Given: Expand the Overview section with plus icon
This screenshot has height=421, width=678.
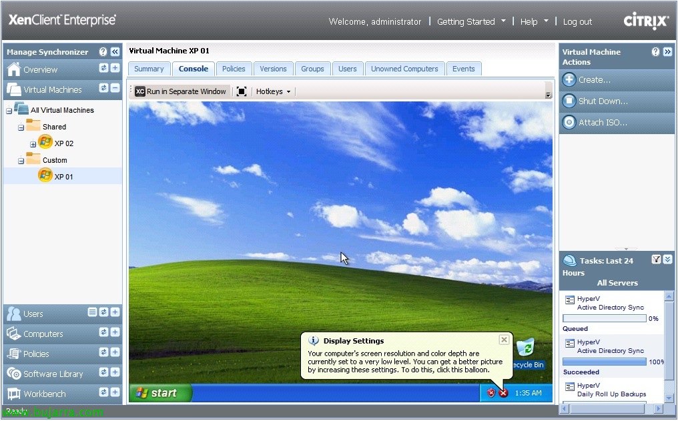Looking at the screenshot, I should pyautogui.click(x=115, y=68).
